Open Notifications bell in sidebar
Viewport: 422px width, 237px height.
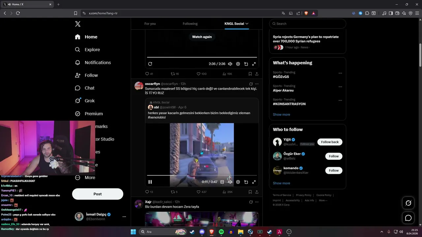(x=93, y=63)
